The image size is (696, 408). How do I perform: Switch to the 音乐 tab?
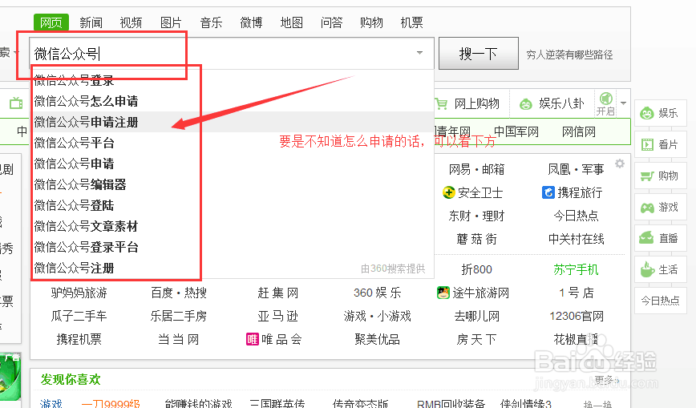click(211, 22)
